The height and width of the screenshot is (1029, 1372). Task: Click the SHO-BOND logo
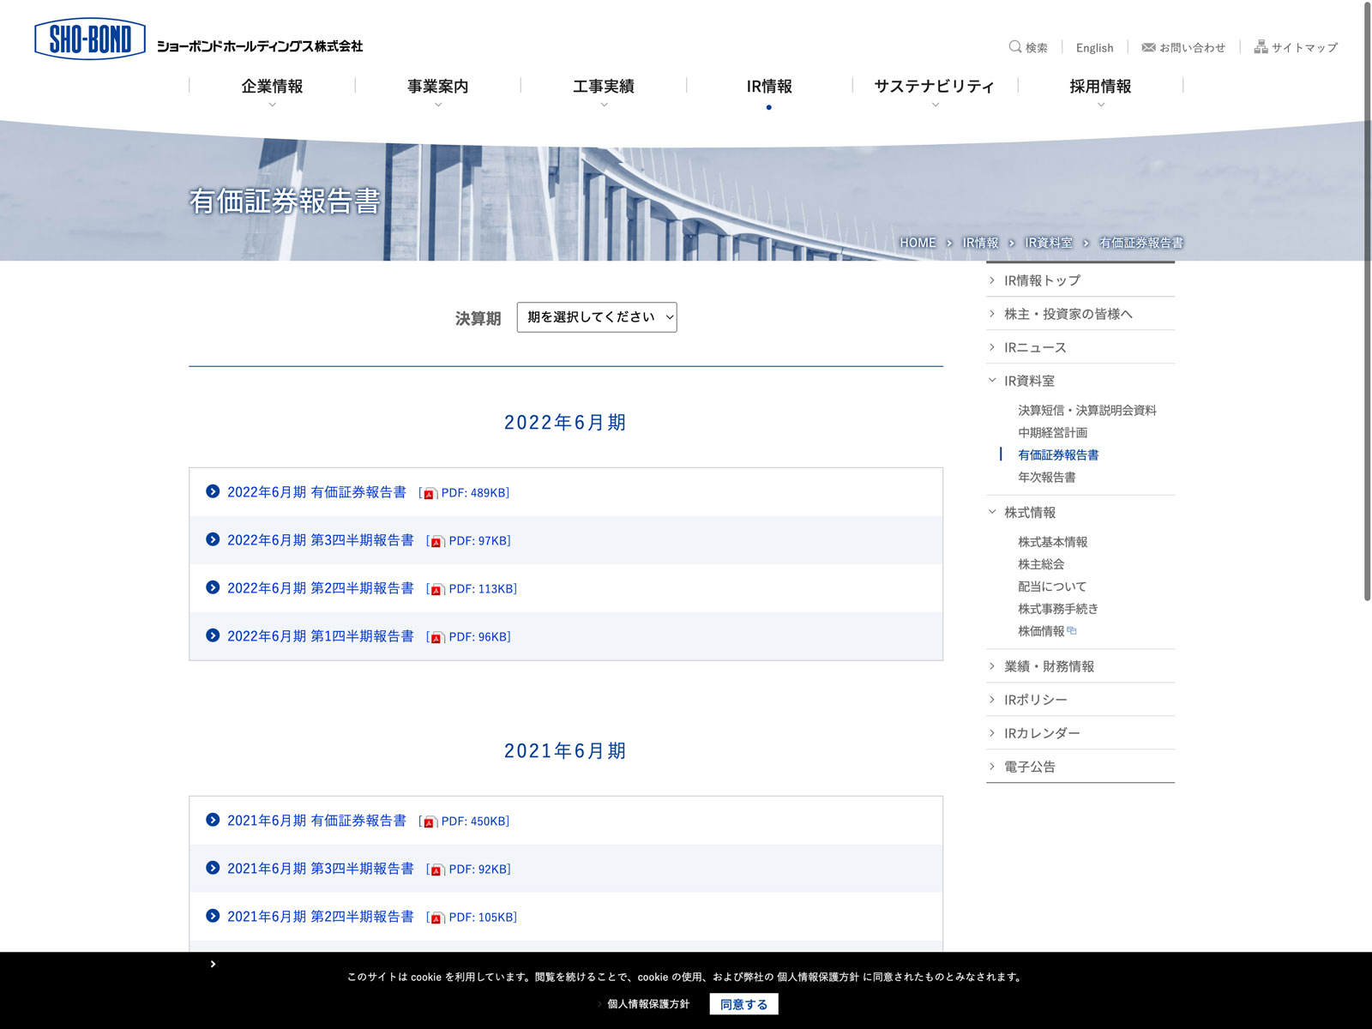pos(89,39)
